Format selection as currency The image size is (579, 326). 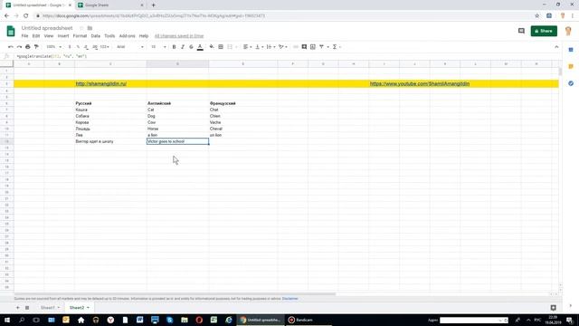(70, 47)
